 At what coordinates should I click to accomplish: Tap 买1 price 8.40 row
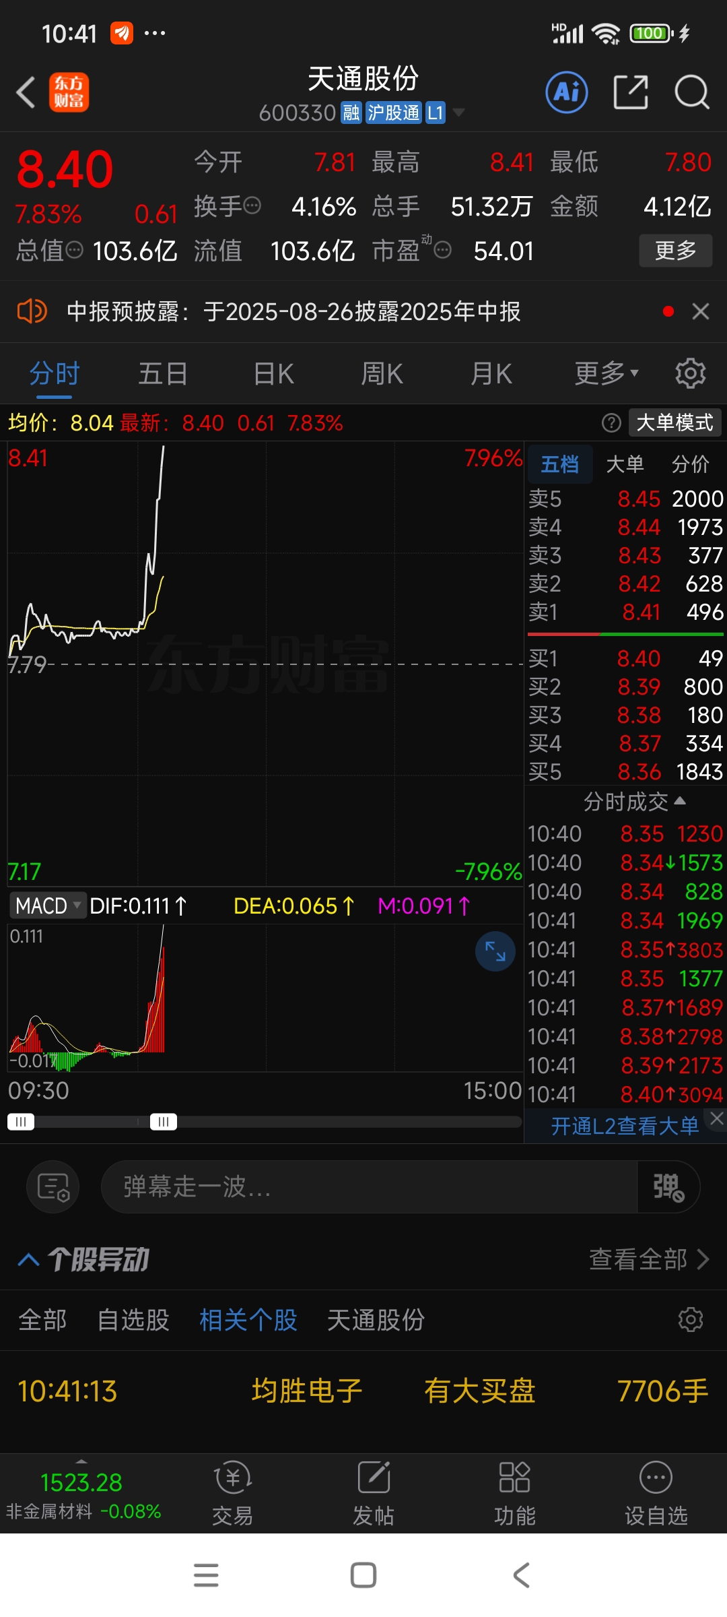626,658
